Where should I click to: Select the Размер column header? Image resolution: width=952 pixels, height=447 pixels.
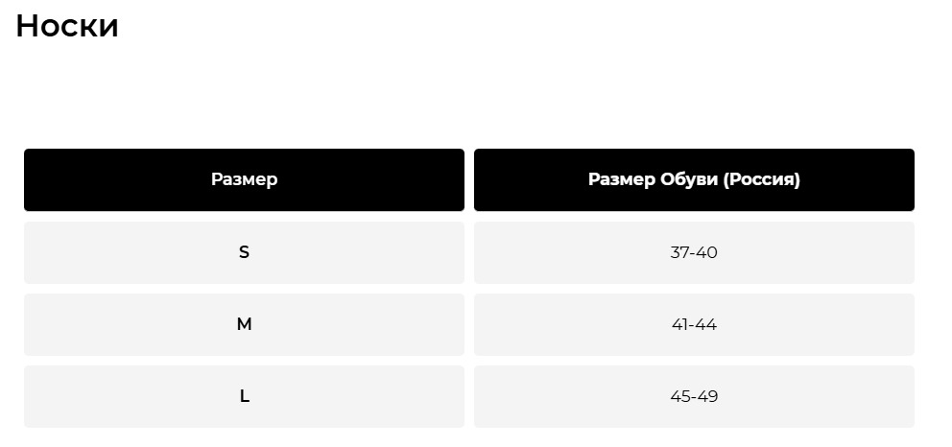[x=244, y=179]
